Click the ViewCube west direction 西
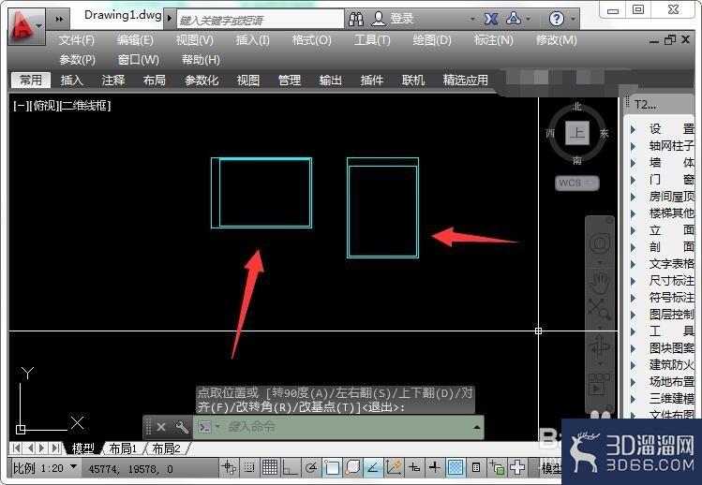702x485 pixels. click(550, 133)
